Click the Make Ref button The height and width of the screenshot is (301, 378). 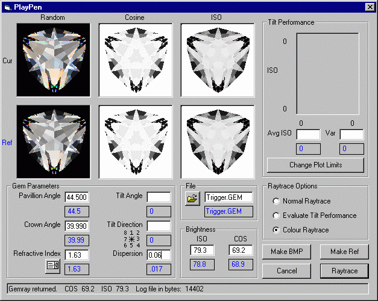click(x=344, y=252)
